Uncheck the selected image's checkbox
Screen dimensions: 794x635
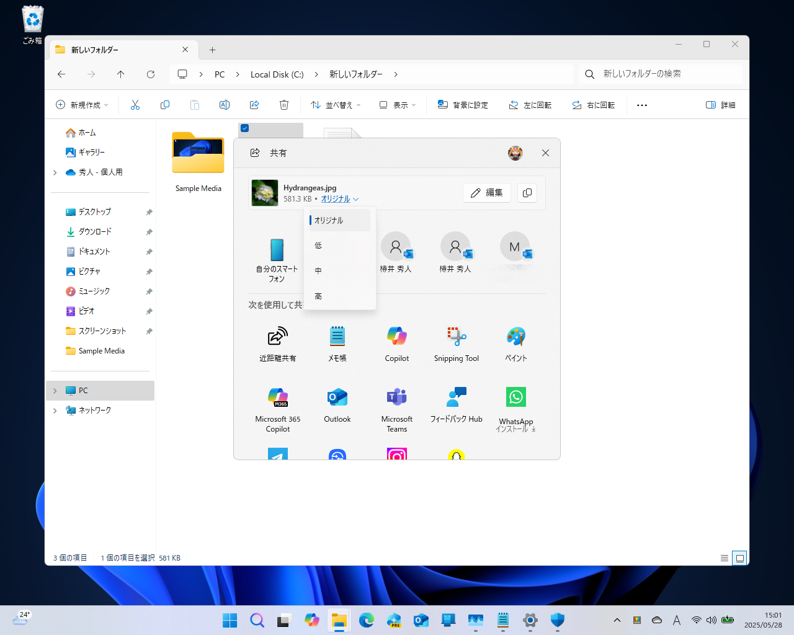pos(244,128)
